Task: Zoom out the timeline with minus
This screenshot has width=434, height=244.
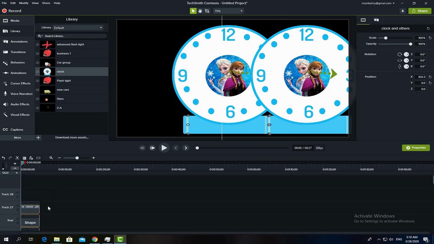Action: click(x=59, y=158)
